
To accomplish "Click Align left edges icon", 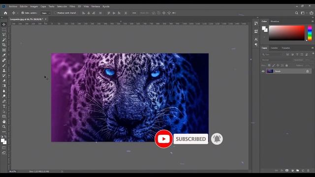I will [x=84, y=13].
